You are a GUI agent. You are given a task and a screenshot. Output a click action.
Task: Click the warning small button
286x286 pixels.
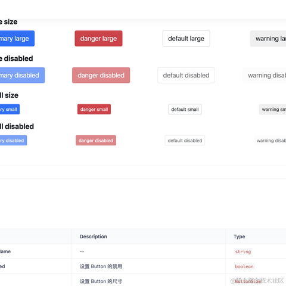[x=272, y=109]
